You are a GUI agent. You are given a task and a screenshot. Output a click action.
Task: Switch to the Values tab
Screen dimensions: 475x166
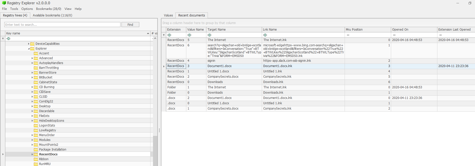(168, 15)
